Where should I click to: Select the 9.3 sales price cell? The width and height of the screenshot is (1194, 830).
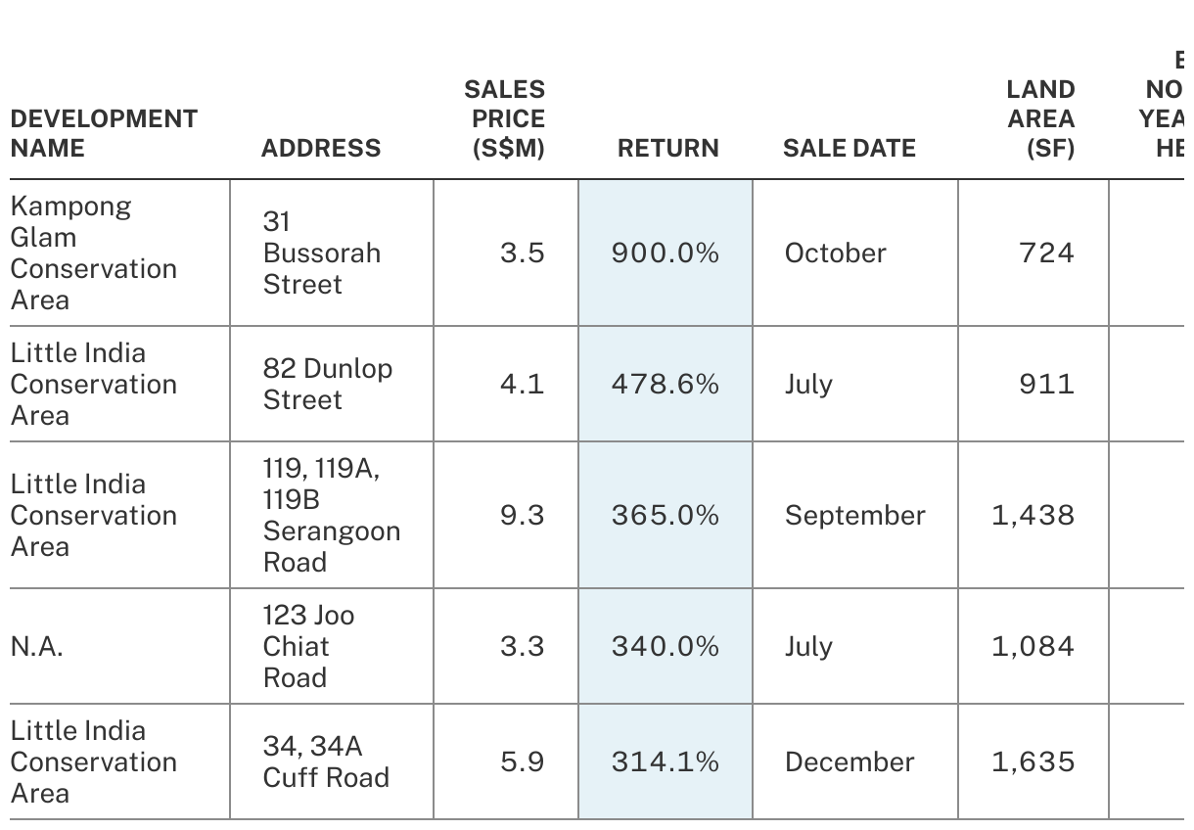[x=522, y=515]
